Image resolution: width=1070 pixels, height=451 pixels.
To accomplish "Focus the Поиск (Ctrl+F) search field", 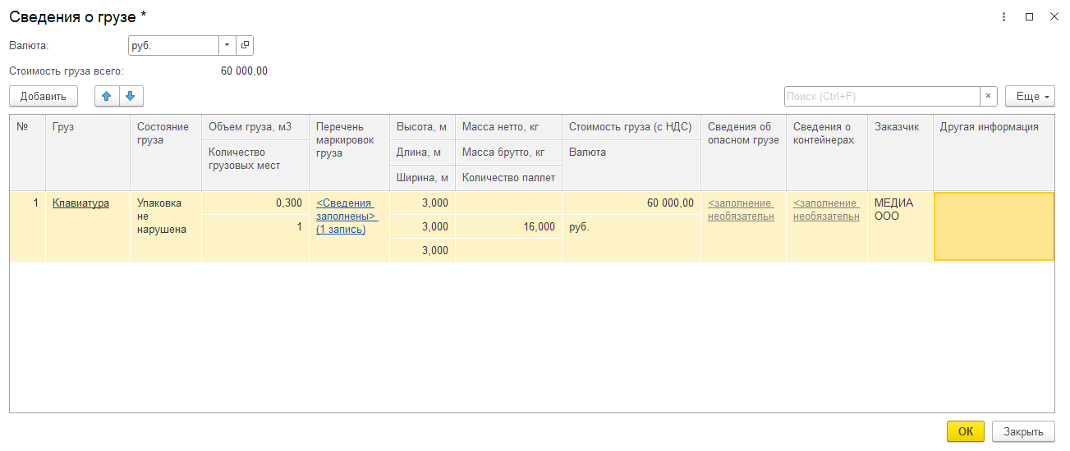I will [882, 96].
